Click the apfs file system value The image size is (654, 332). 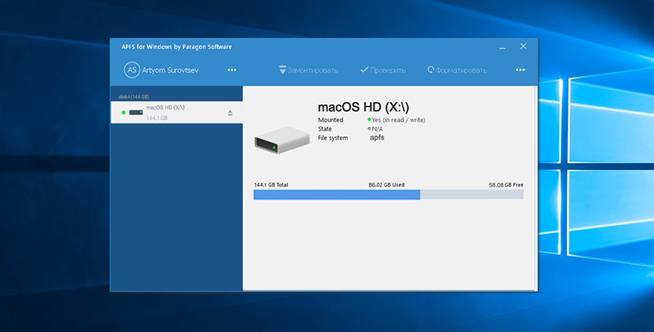point(377,138)
